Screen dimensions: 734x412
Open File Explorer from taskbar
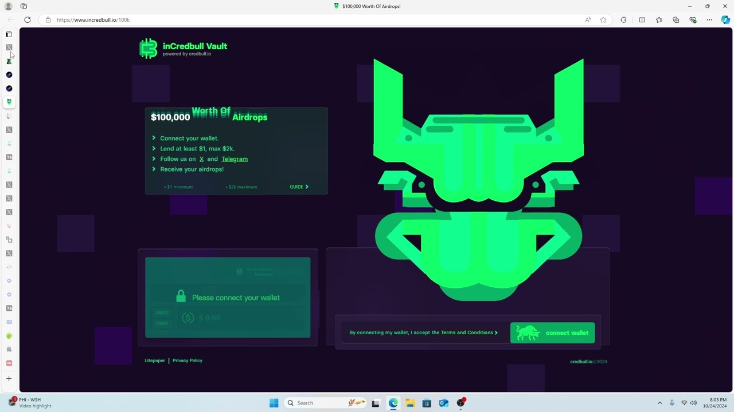[x=409, y=403]
